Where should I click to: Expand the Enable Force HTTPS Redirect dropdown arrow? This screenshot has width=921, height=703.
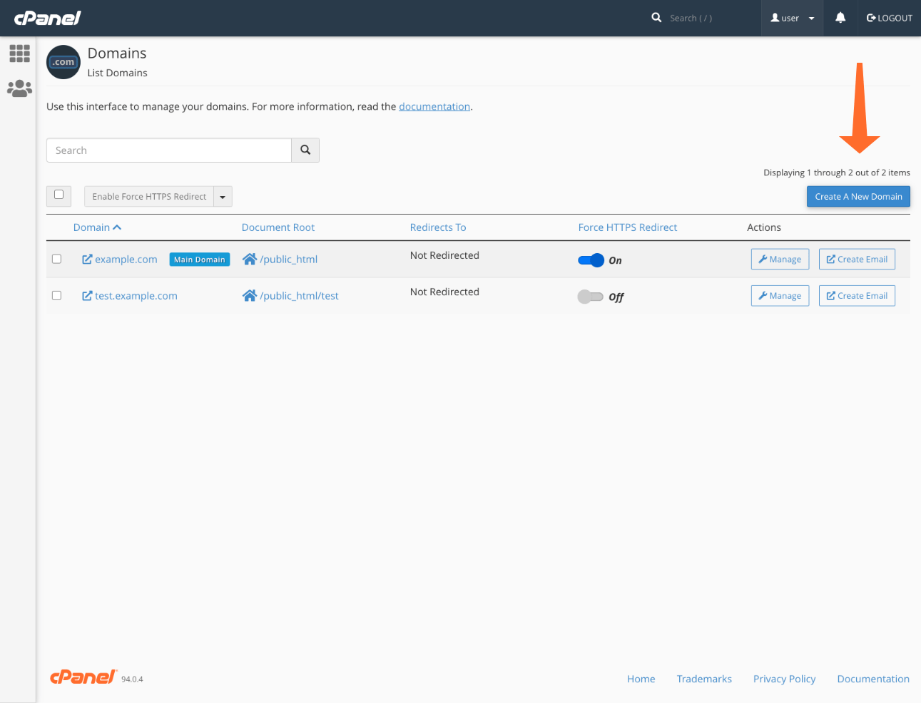tap(222, 196)
